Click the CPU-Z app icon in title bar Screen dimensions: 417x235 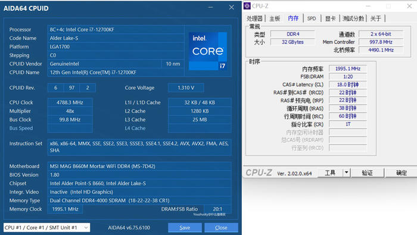247,6
